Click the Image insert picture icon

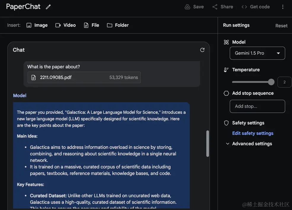pyautogui.click(x=29, y=25)
